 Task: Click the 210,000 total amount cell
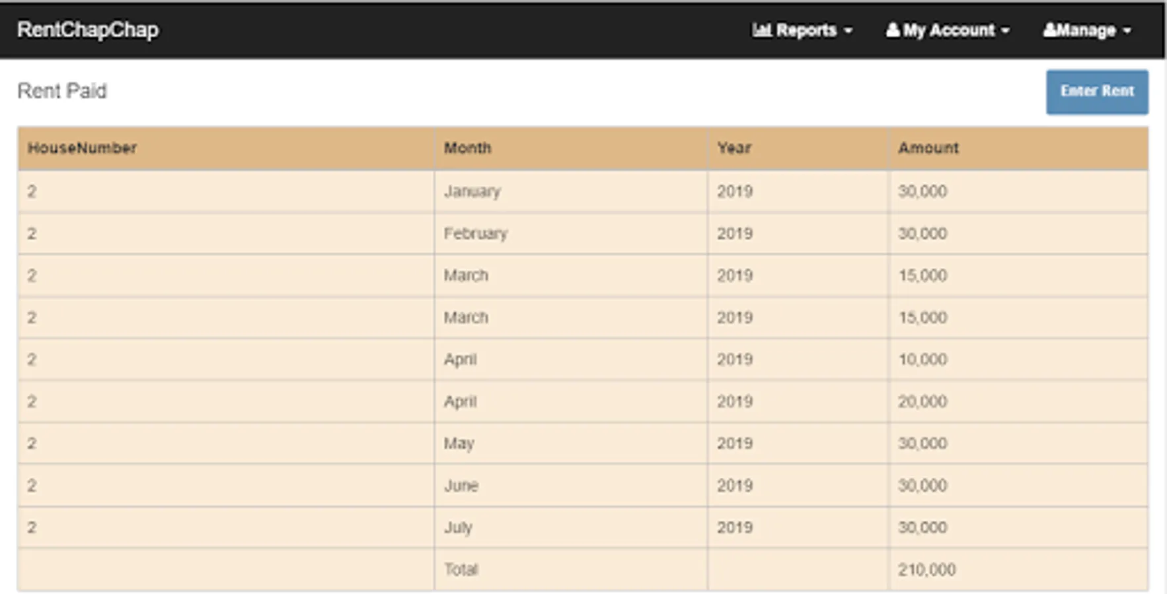pos(926,570)
